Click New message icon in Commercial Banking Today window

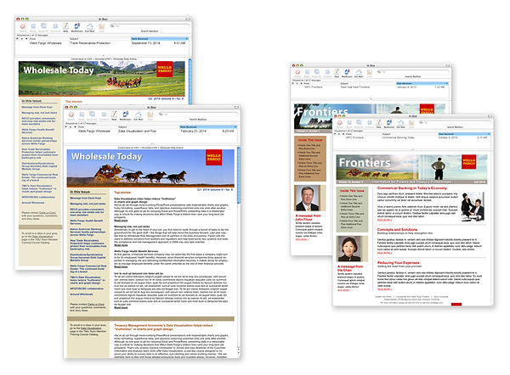tap(379, 122)
